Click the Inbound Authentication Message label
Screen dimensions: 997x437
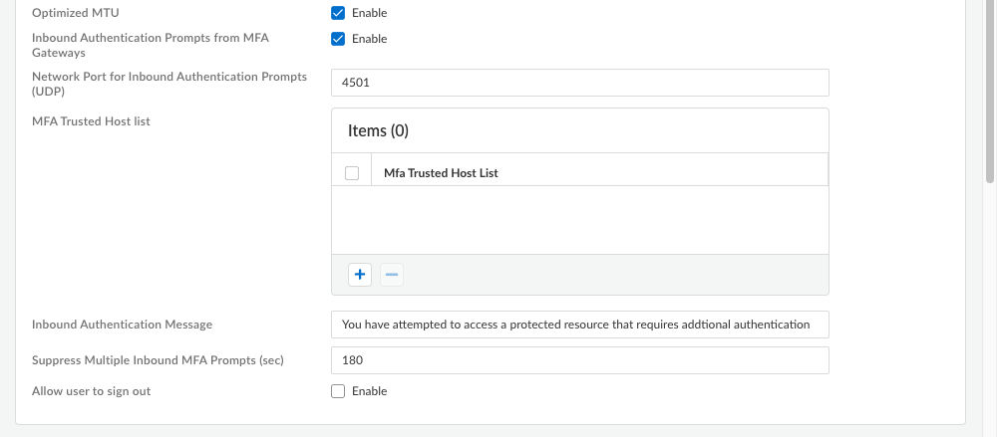[x=122, y=325]
